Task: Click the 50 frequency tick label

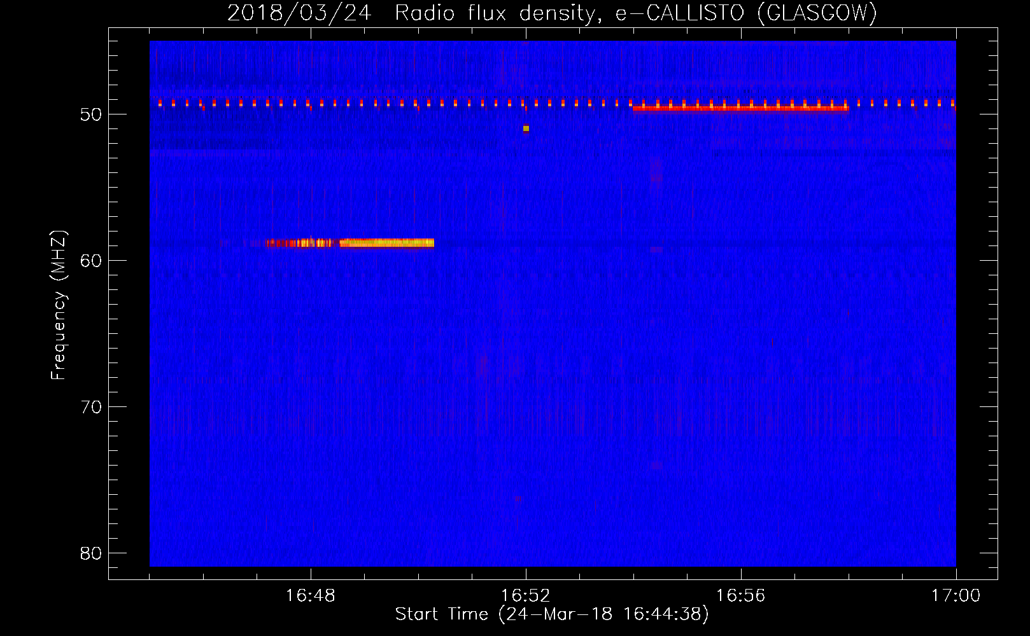Action: point(91,114)
